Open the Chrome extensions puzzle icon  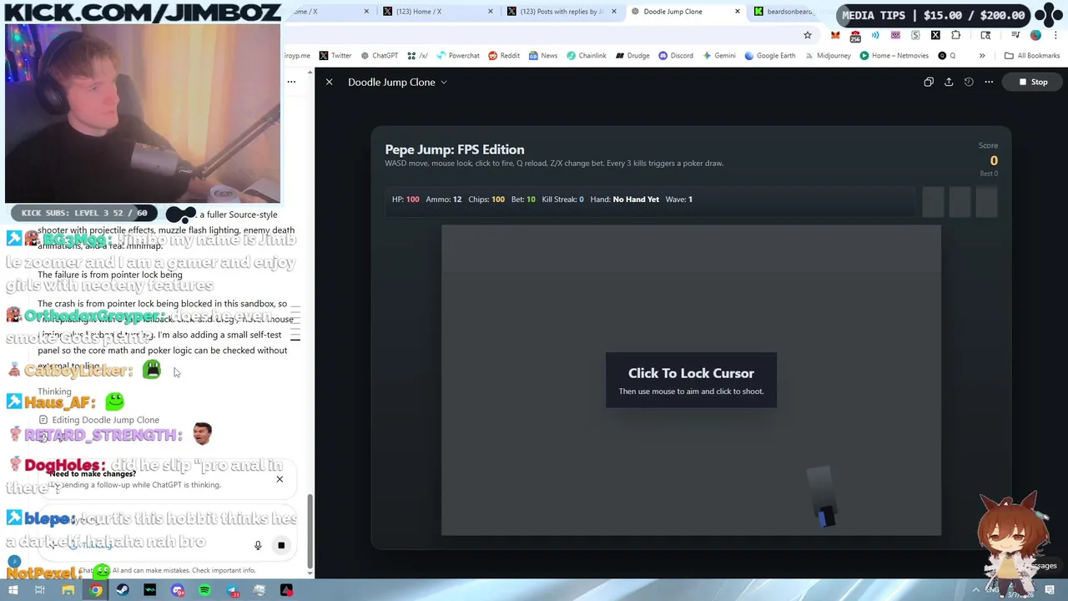955,35
